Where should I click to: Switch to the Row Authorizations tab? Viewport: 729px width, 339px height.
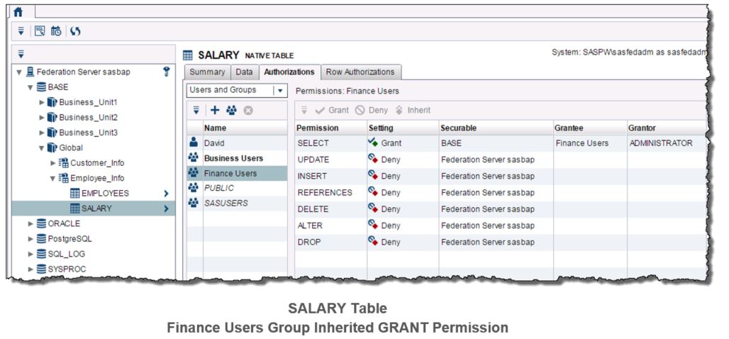tap(360, 72)
